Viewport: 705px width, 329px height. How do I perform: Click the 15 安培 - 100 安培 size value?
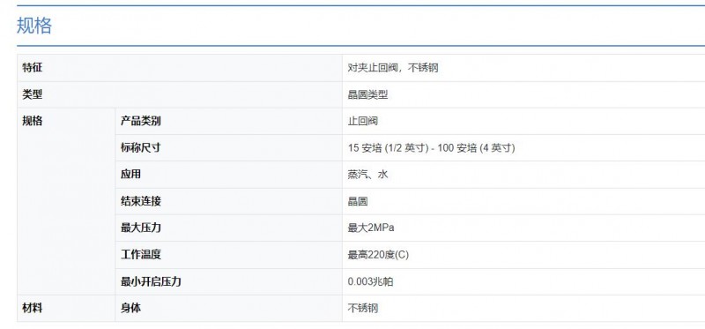click(431, 147)
